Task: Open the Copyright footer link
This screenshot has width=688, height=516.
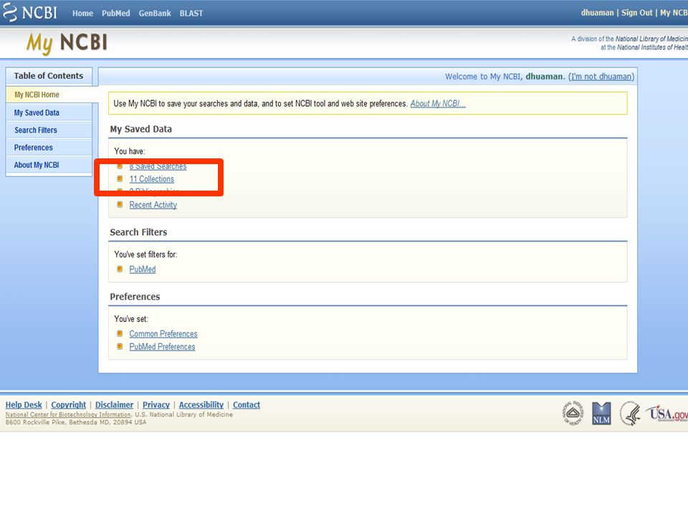Action: tap(69, 405)
